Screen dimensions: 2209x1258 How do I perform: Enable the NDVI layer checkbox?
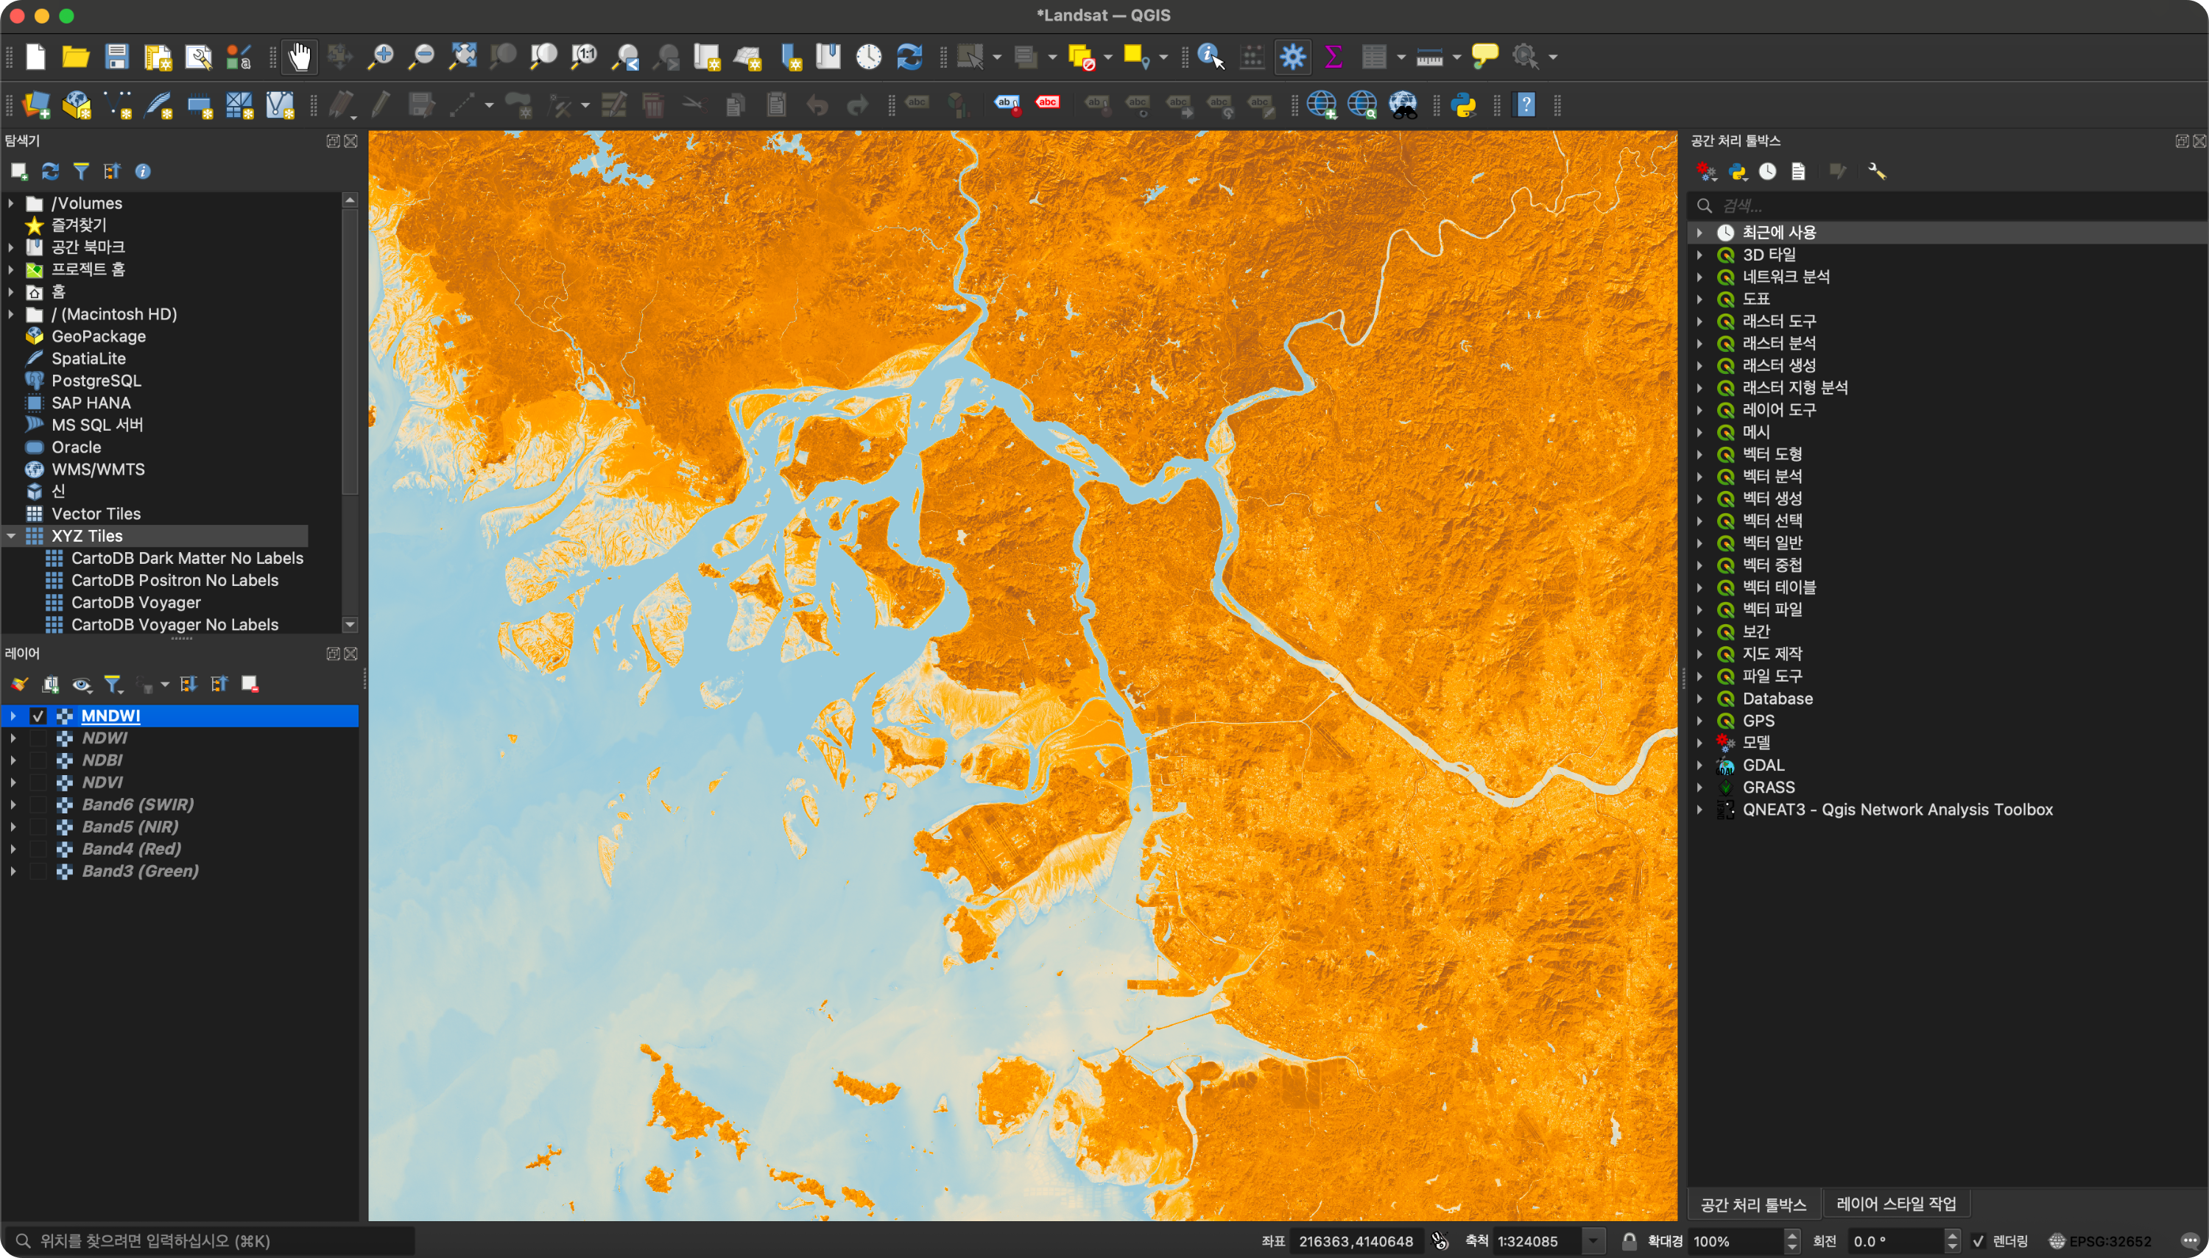(38, 782)
